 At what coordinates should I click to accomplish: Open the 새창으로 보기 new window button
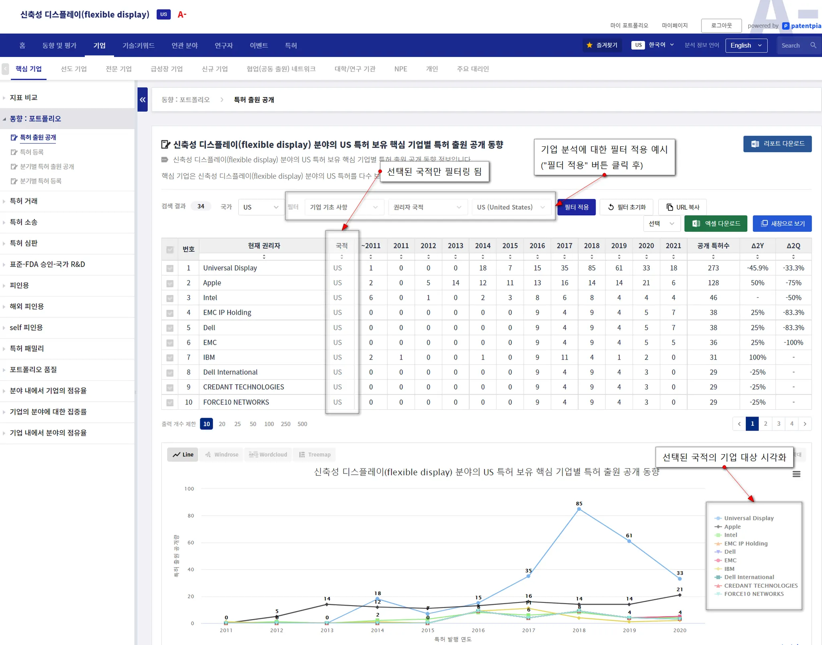782,224
